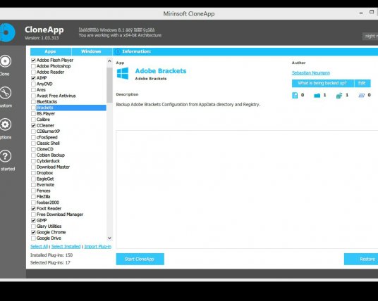The height and width of the screenshot is (301, 378).
Task: Maximize the CloneApp window
Action: tap(372, 12)
